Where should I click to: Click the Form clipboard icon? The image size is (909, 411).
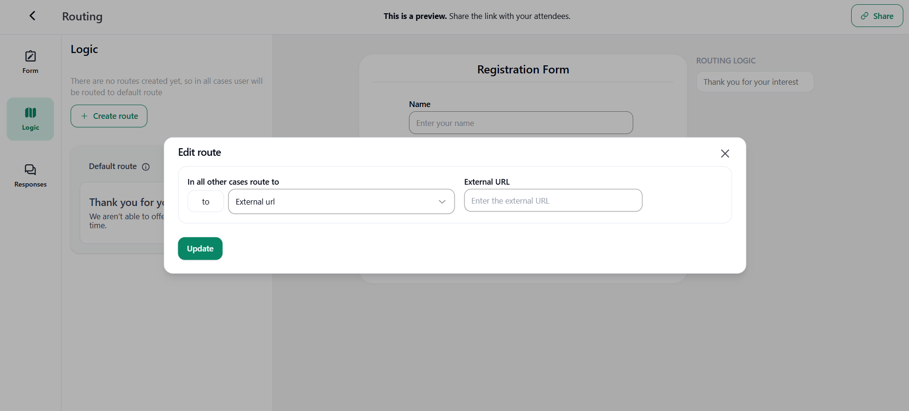pos(30,56)
